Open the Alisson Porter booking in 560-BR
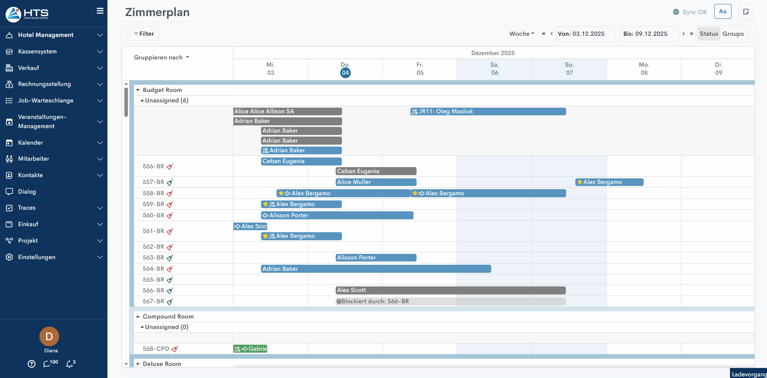The image size is (767, 378). (337, 215)
